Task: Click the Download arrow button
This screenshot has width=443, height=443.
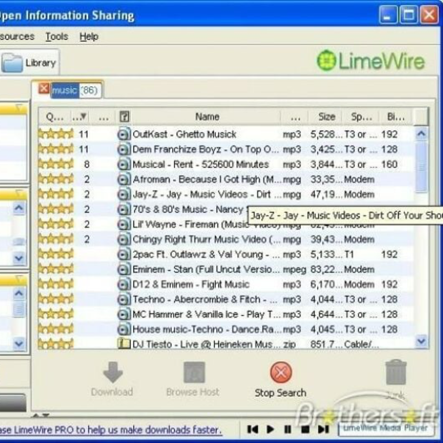Action: pos(112,379)
